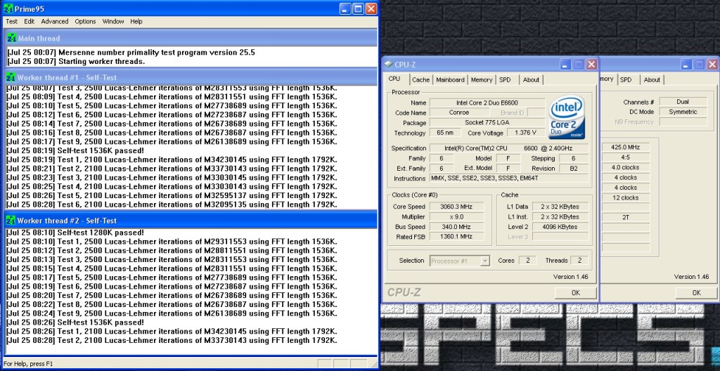Click the Code Name field Conroe
This screenshot has height=371, width=720.
(458, 113)
